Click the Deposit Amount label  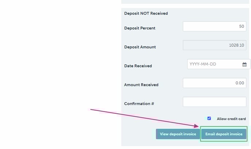pos(140,47)
